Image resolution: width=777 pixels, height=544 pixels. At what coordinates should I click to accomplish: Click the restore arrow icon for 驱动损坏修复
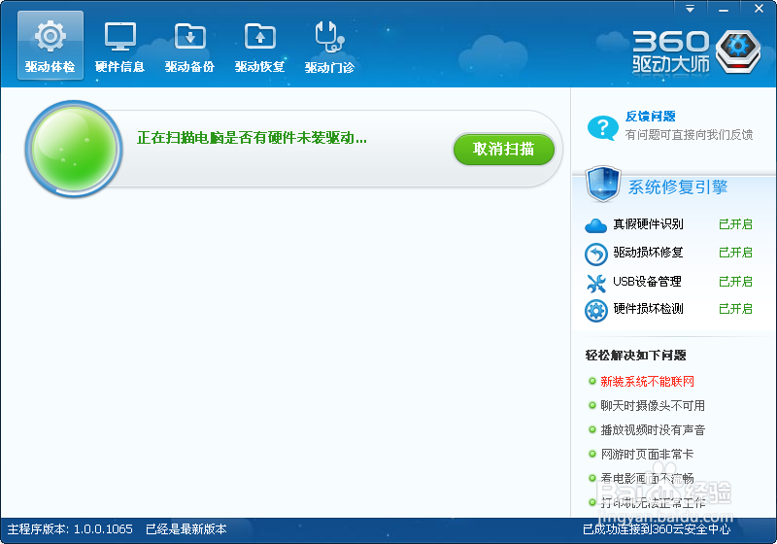click(595, 255)
